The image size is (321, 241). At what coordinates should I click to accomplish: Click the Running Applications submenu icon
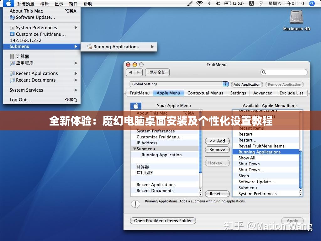click(x=89, y=47)
